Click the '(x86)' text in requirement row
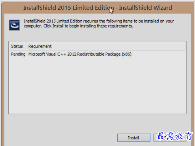The image size is (195, 146). click(126, 54)
